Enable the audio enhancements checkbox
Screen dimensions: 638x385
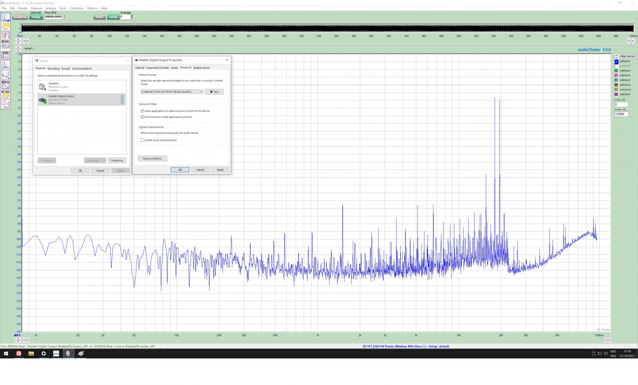coord(142,140)
